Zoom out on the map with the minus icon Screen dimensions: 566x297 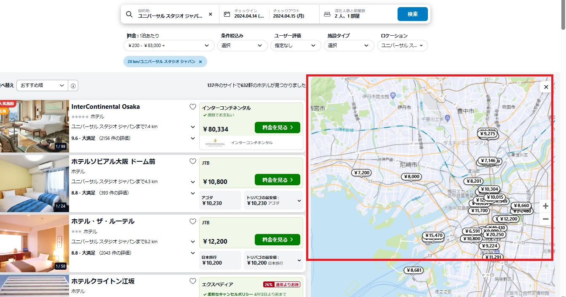[x=545, y=219]
